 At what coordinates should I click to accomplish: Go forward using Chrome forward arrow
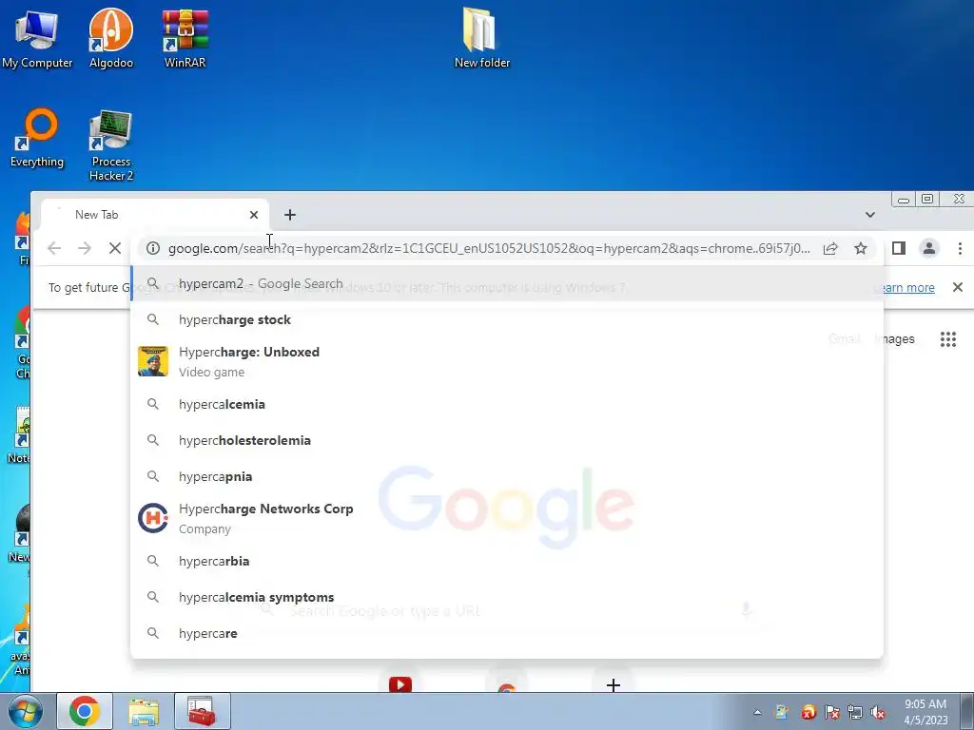85,248
